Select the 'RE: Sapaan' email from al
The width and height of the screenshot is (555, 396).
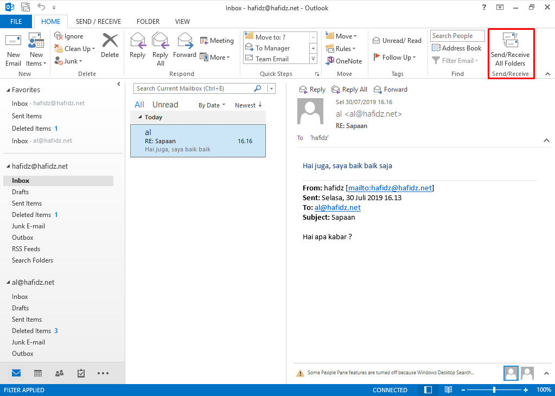198,141
